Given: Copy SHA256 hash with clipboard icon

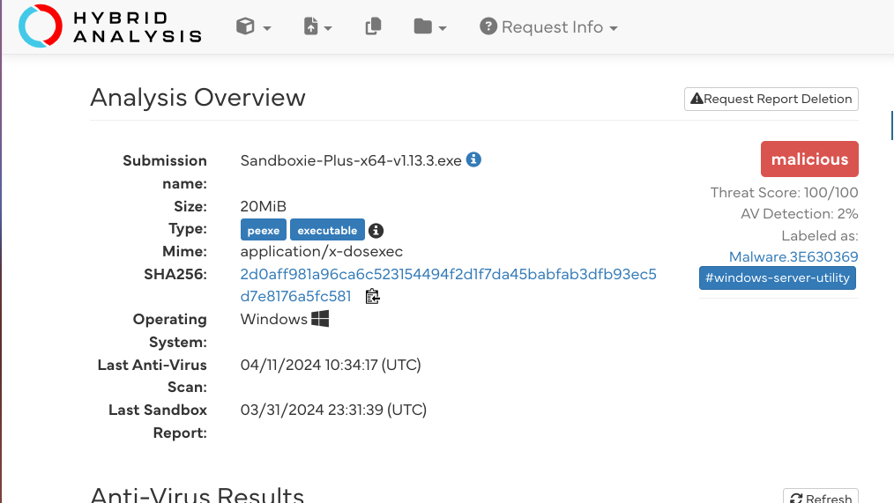Looking at the screenshot, I should tap(372, 296).
